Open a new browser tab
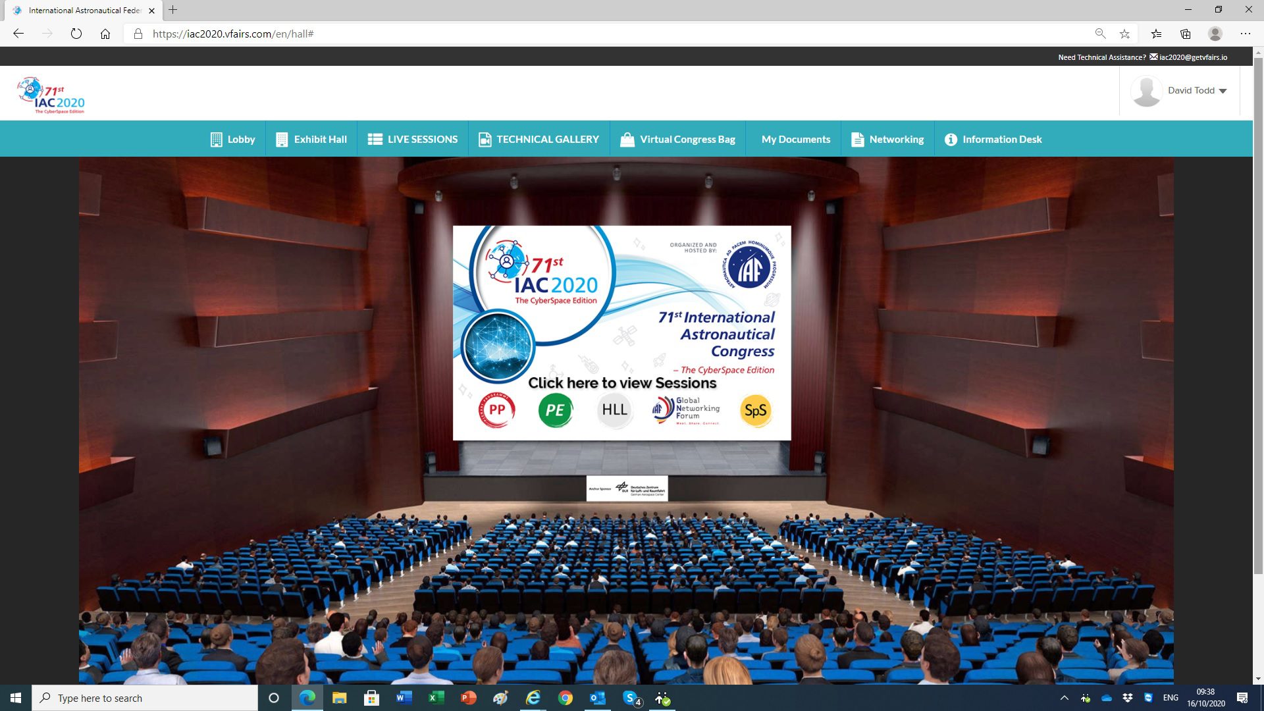The width and height of the screenshot is (1264, 711). [172, 10]
